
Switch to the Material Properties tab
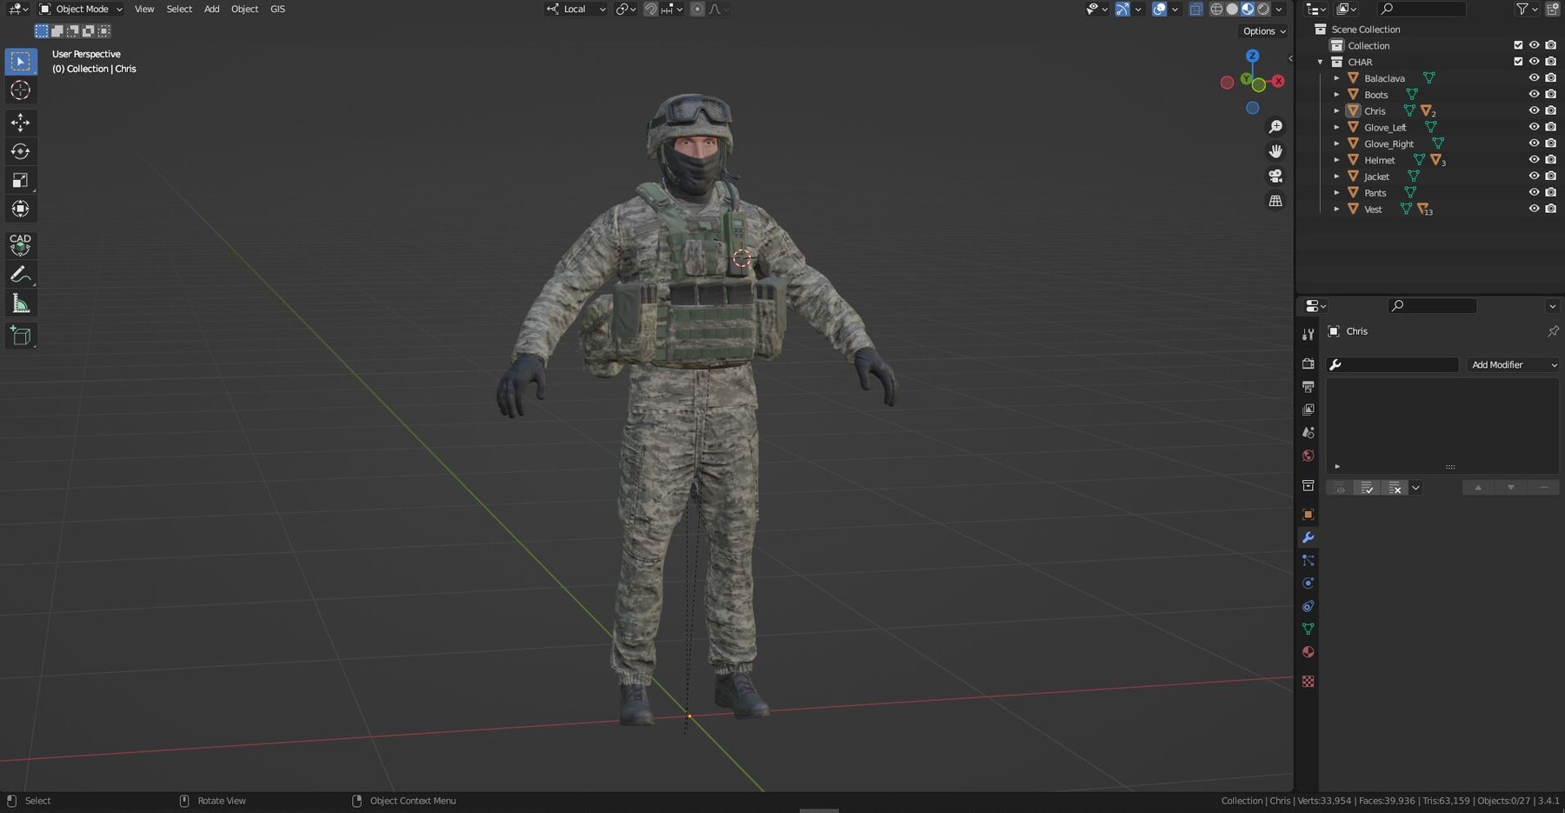coord(1308,651)
